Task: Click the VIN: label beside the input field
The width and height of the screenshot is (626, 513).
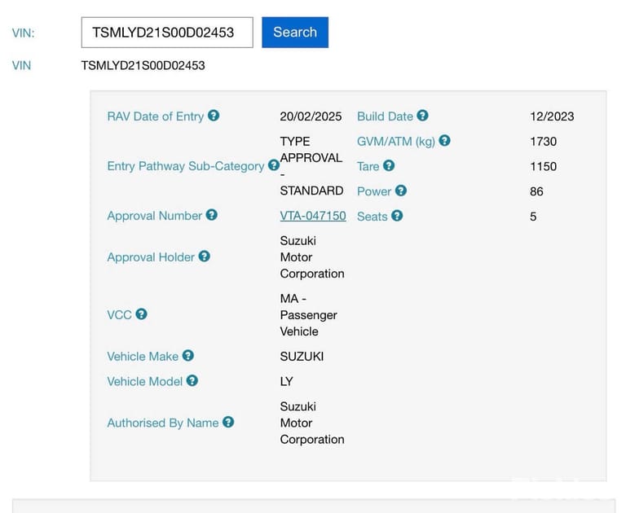Action: tap(23, 33)
